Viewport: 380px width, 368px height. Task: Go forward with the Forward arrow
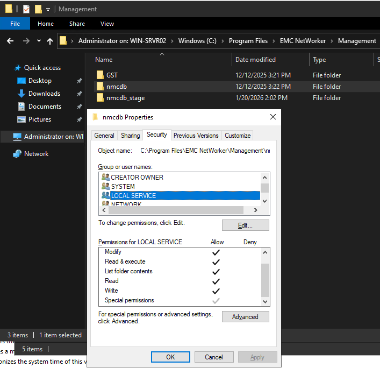point(26,41)
